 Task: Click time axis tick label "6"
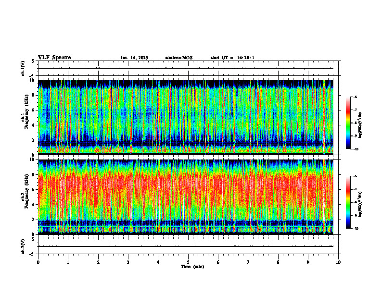tap(218, 262)
